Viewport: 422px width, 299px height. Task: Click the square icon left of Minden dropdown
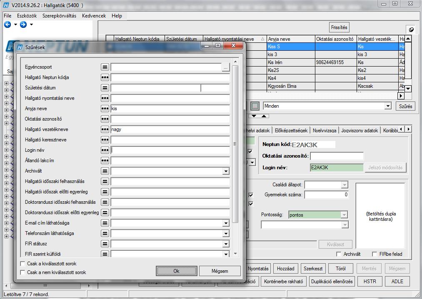255,106
